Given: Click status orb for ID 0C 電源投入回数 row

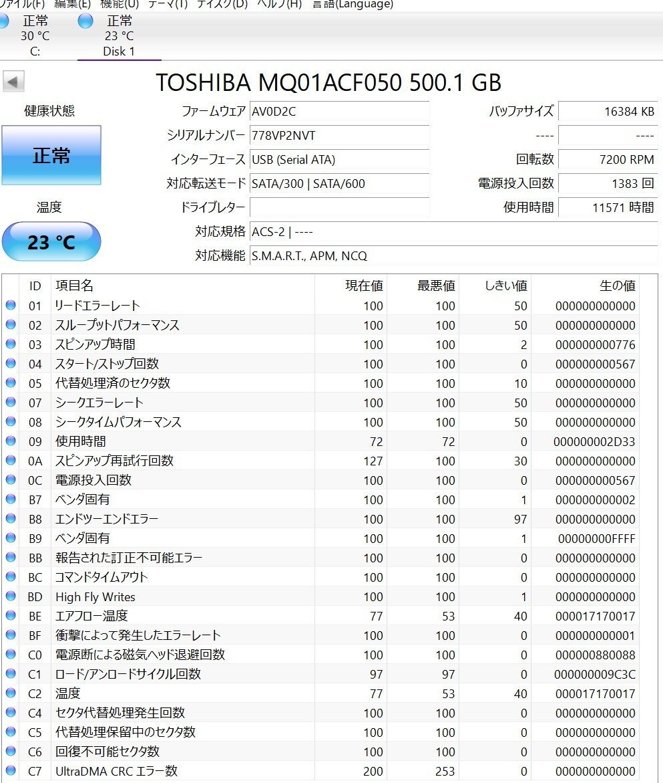Looking at the screenshot, I should pyautogui.click(x=11, y=480).
